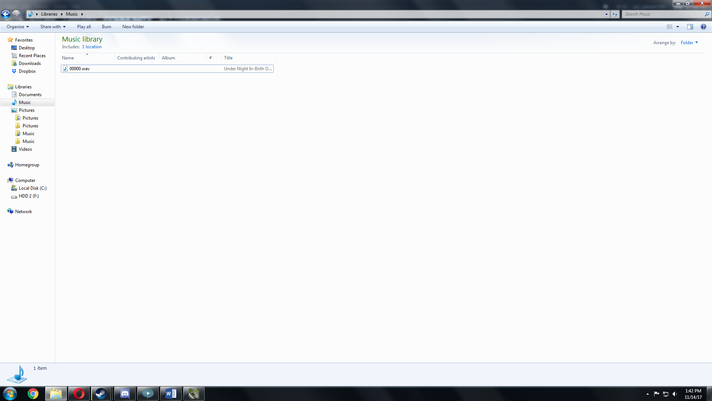Launch Google Chrome from the taskbar
This screenshot has height=401, width=712.
(33, 394)
